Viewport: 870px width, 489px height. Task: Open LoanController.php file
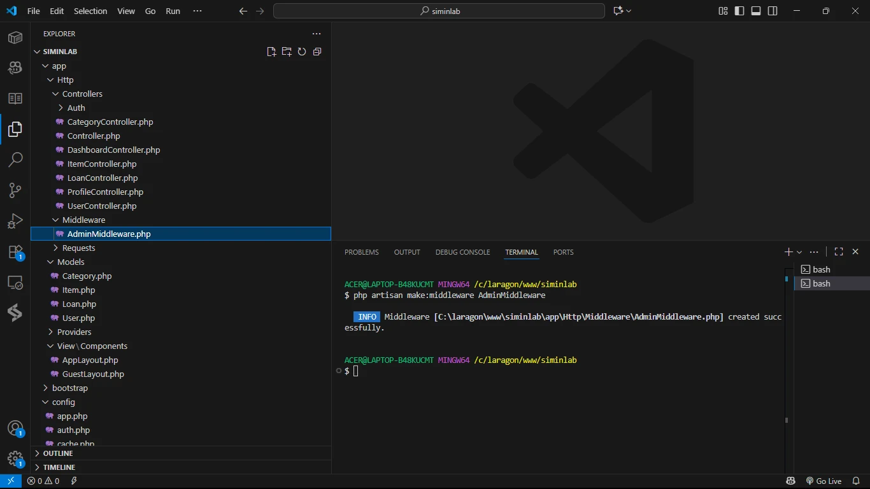(102, 178)
